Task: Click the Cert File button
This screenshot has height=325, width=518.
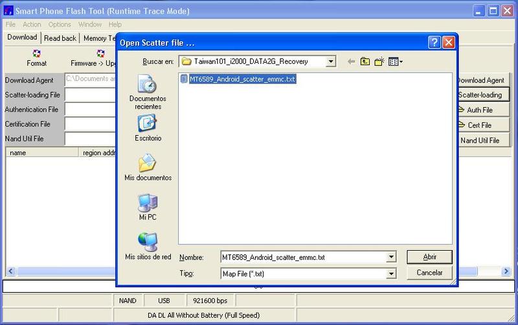Action: pyautogui.click(x=482, y=125)
